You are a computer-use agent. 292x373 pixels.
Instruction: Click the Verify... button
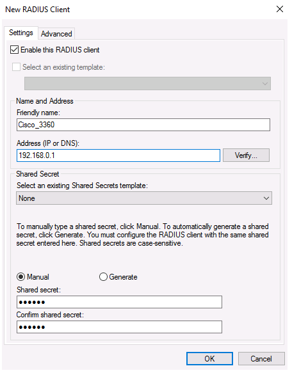click(x=246, y=155)
